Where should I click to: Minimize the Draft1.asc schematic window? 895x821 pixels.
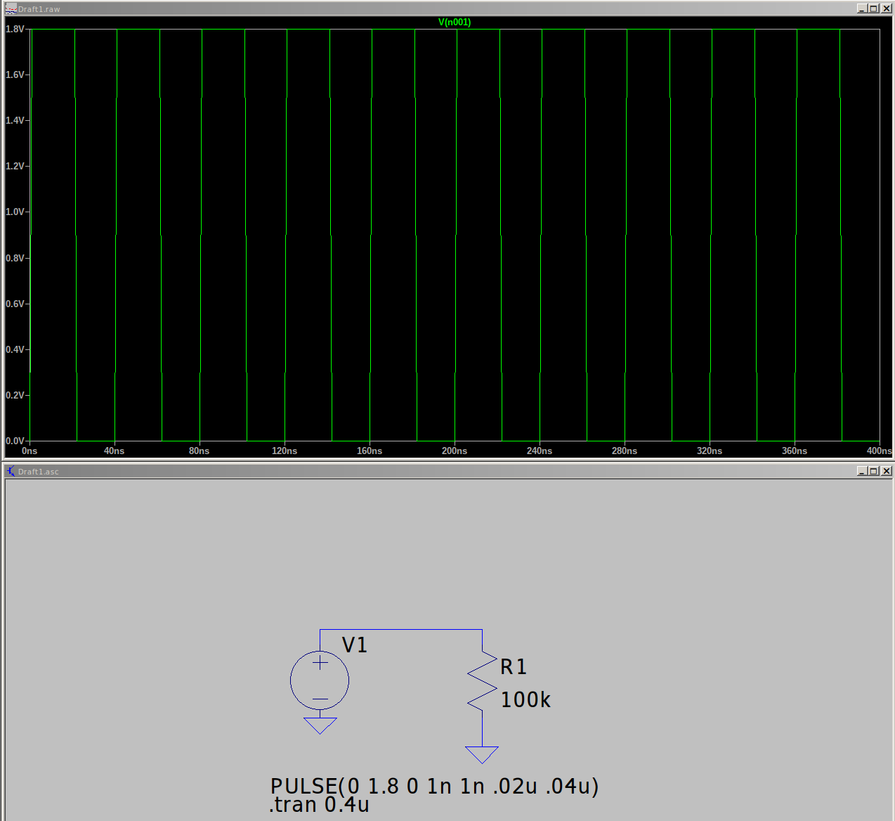click(x=861, y=471)
